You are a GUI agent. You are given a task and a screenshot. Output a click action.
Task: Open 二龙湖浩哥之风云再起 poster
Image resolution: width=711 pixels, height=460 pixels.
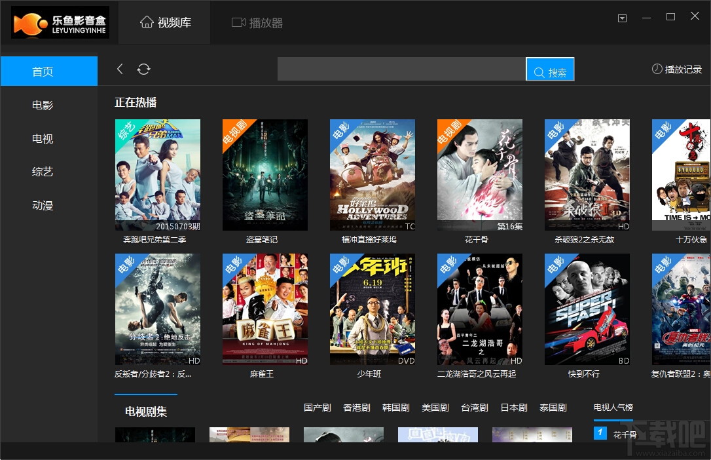[480, 309]
